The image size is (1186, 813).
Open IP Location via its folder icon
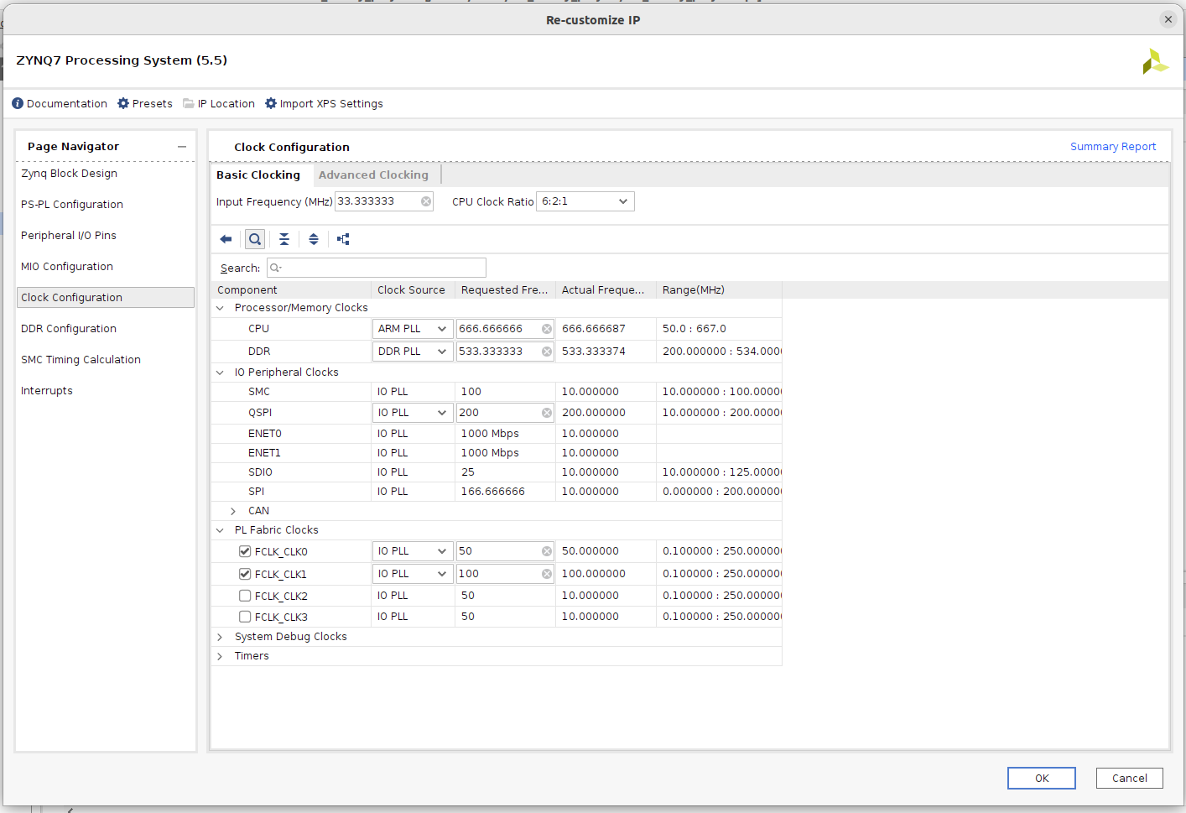(x=189, y=103)
